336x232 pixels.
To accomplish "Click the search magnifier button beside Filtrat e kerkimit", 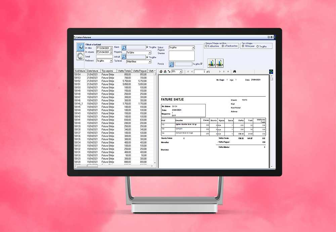I will tap(80, 47).
